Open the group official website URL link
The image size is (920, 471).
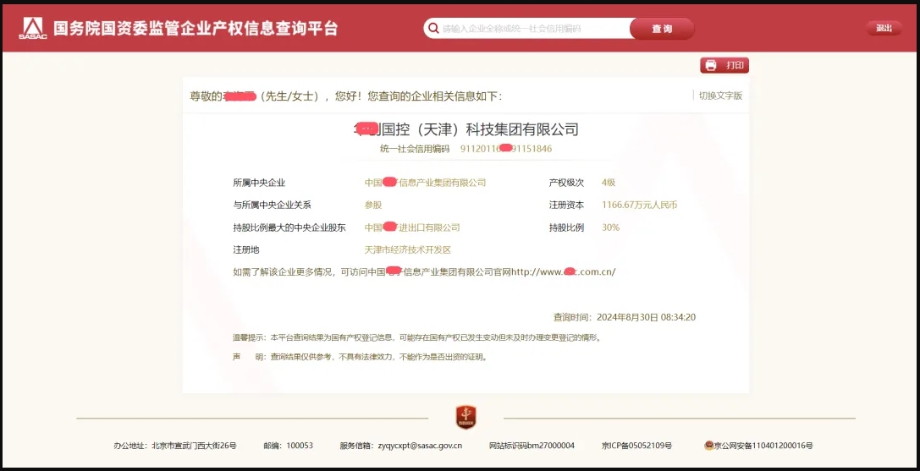click(x=564, y=271)
